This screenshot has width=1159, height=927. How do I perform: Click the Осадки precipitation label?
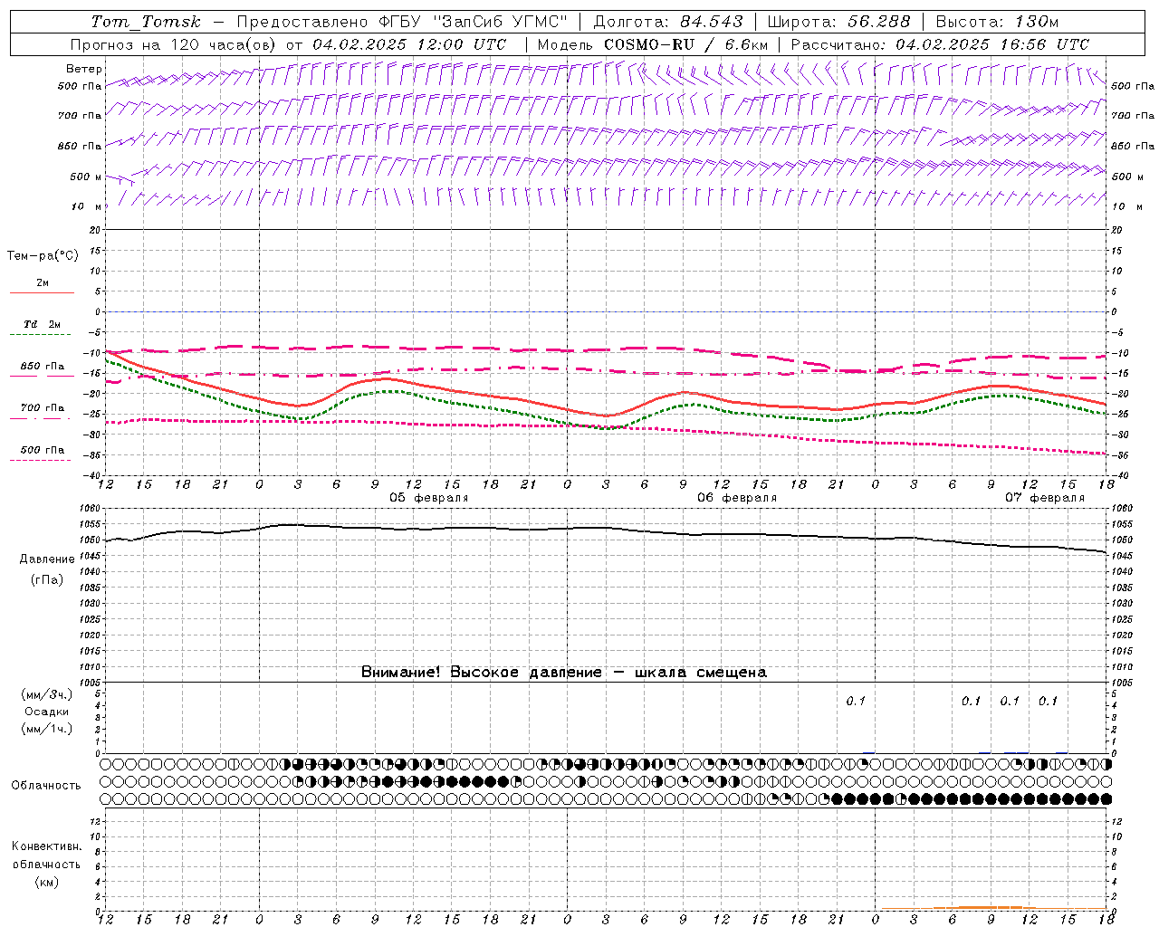(46, 712)
